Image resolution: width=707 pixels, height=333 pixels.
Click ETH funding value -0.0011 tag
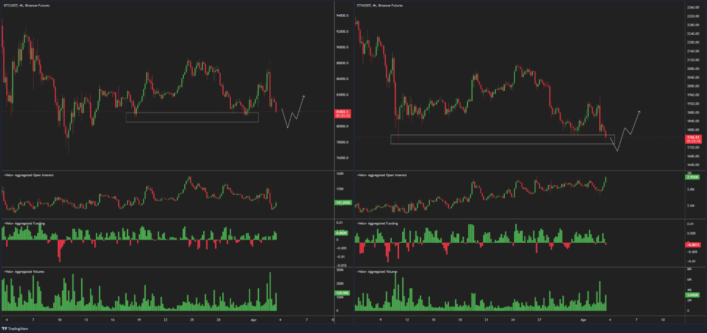692,245
